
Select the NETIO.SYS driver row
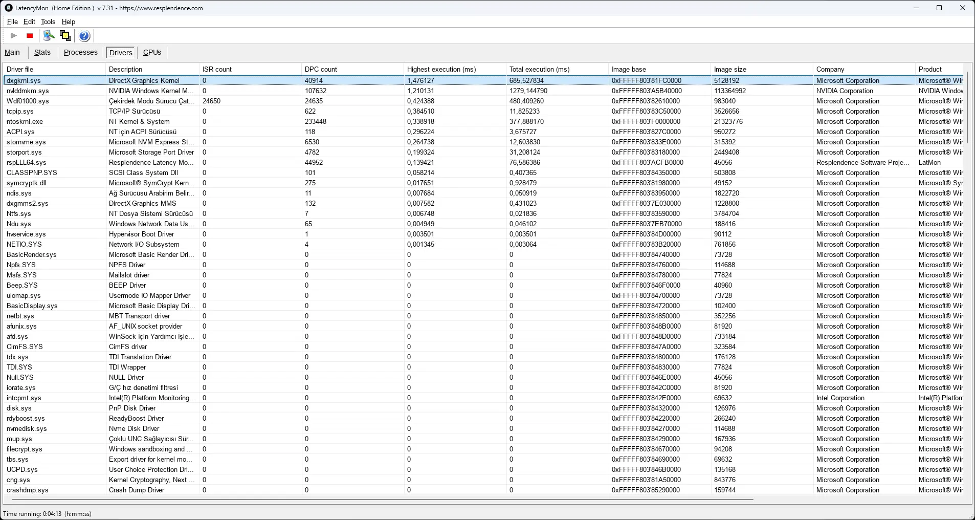pyautogui.click(x=483, y=244)
